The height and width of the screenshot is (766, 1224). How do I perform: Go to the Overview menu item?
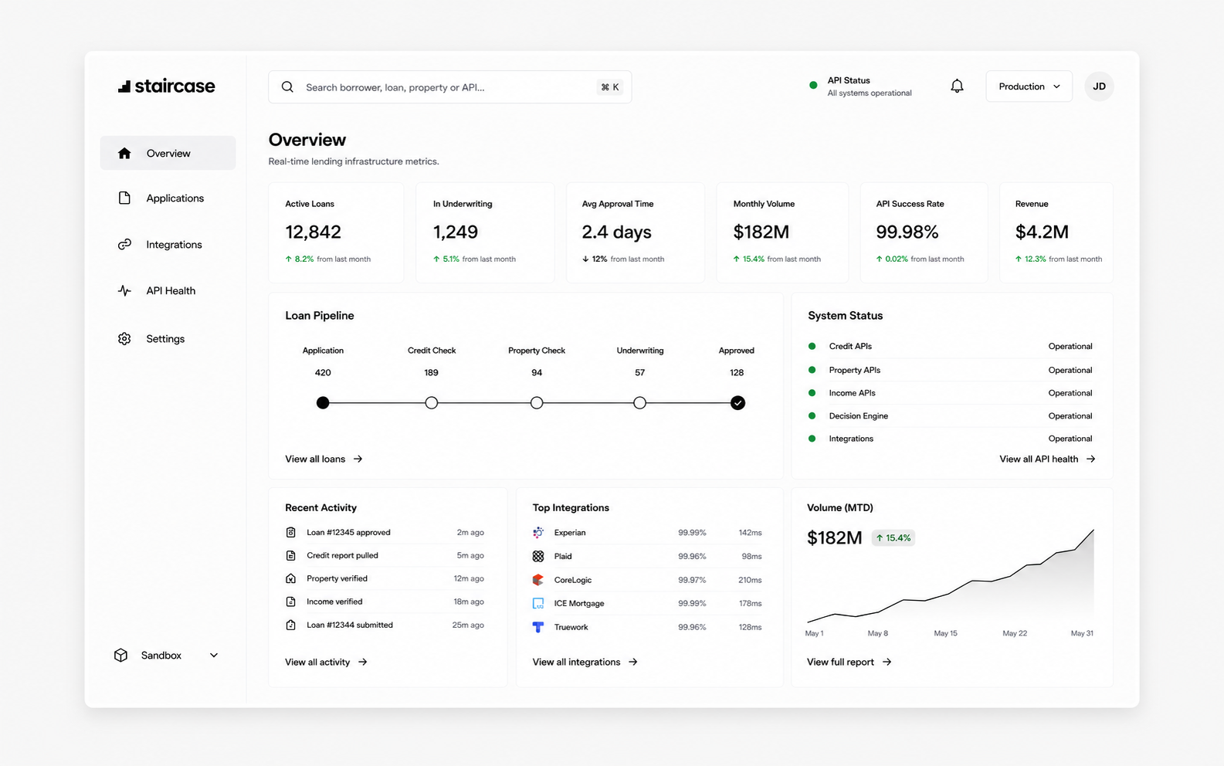tap(168, 153)
